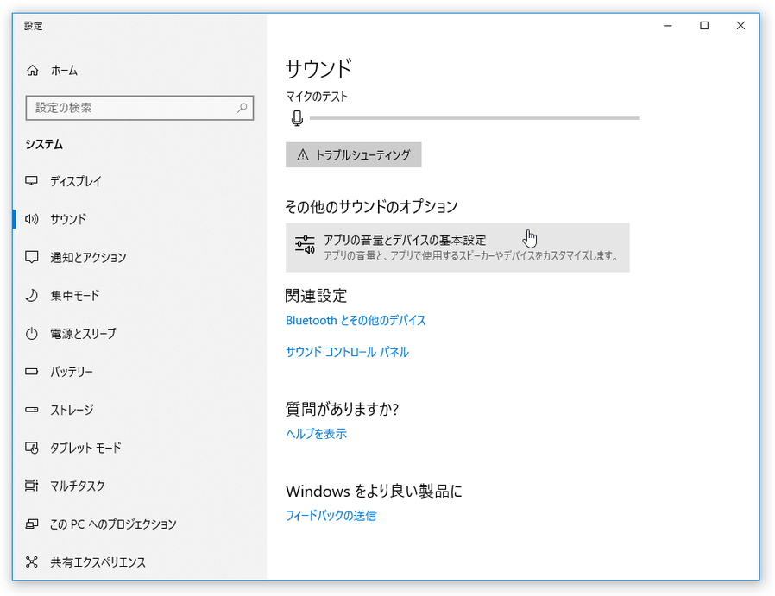Click the 集中モード moon icon
Viewport: 775px width, 596px height.
[32, 296]
